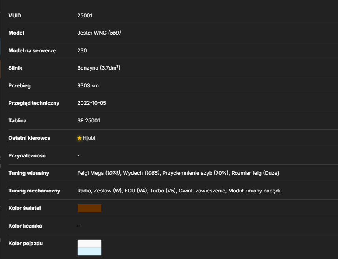Click the plate number SF 25001

click(89, 120)
